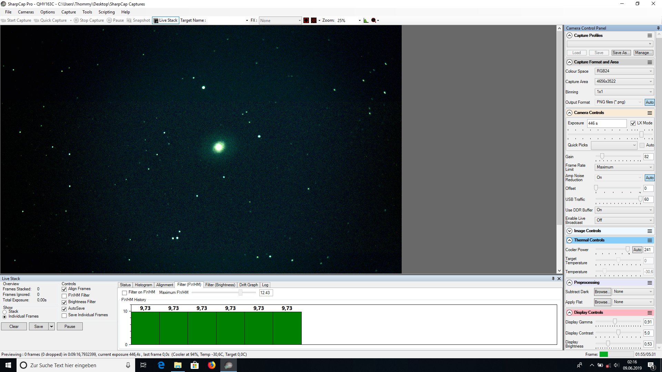Open the focus assistant magnifier tool

coord(374,20)
